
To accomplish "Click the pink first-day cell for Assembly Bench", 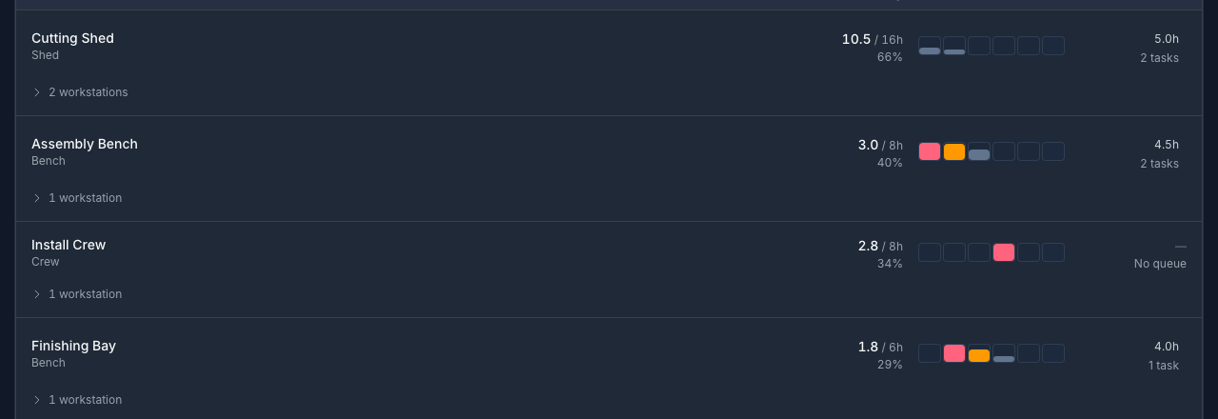I will [930, 151].
